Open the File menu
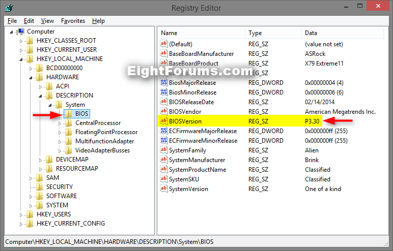The height and width of the screenshot is (251, 393). 12,21
